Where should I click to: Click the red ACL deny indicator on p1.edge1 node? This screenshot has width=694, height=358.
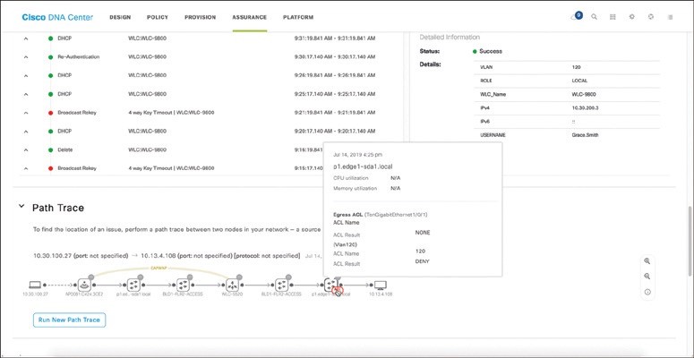click(x=338, y=291)
